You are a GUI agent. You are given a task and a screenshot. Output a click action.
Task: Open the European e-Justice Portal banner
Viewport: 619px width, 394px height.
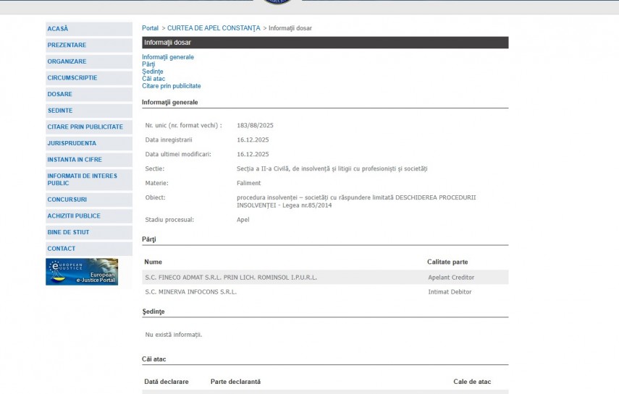82,272
